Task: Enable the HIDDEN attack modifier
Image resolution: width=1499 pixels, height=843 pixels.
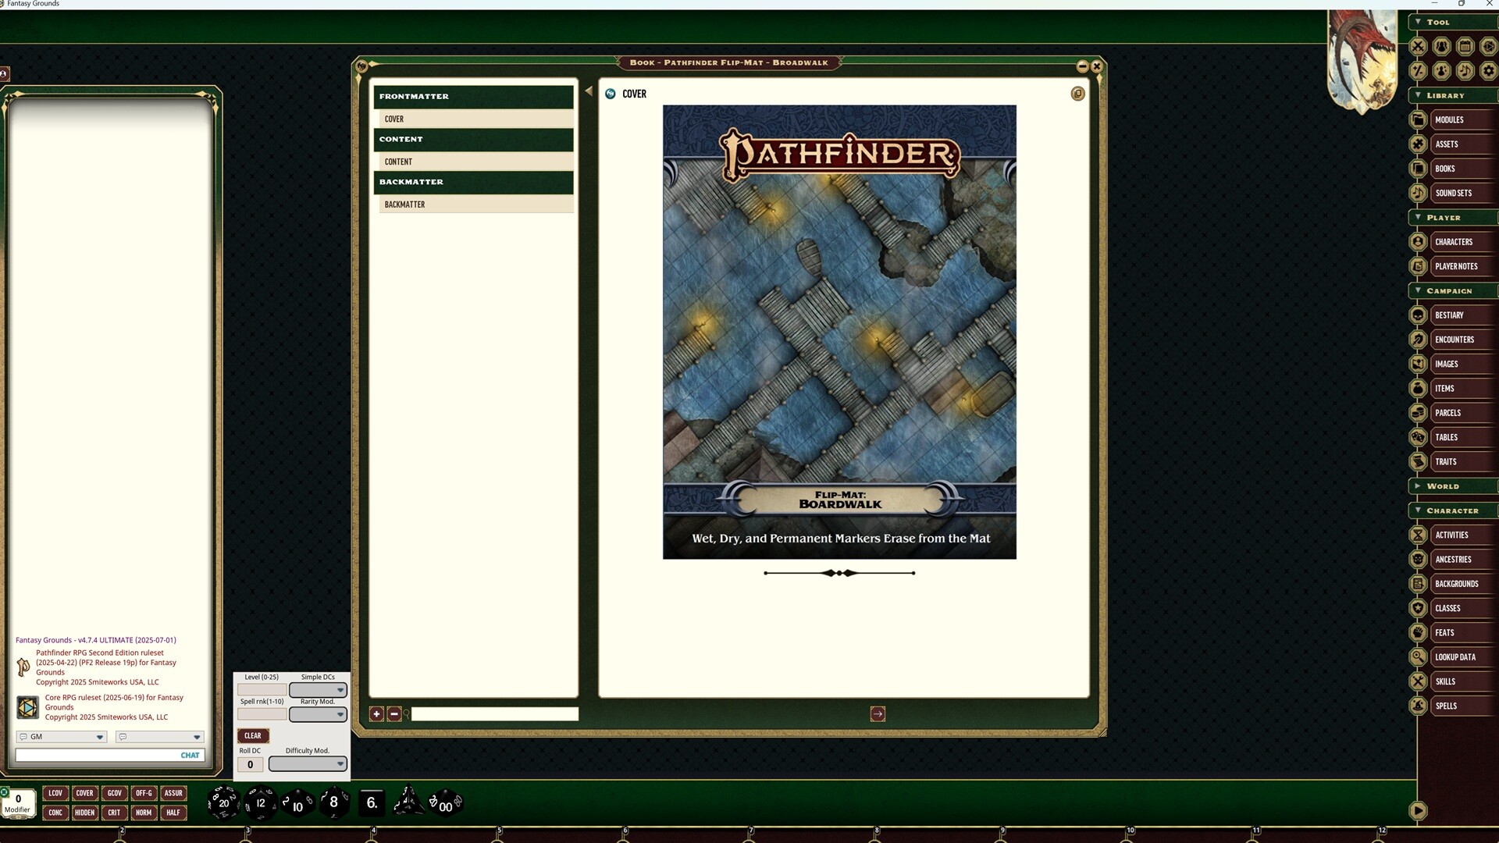Action: [85, 813]
